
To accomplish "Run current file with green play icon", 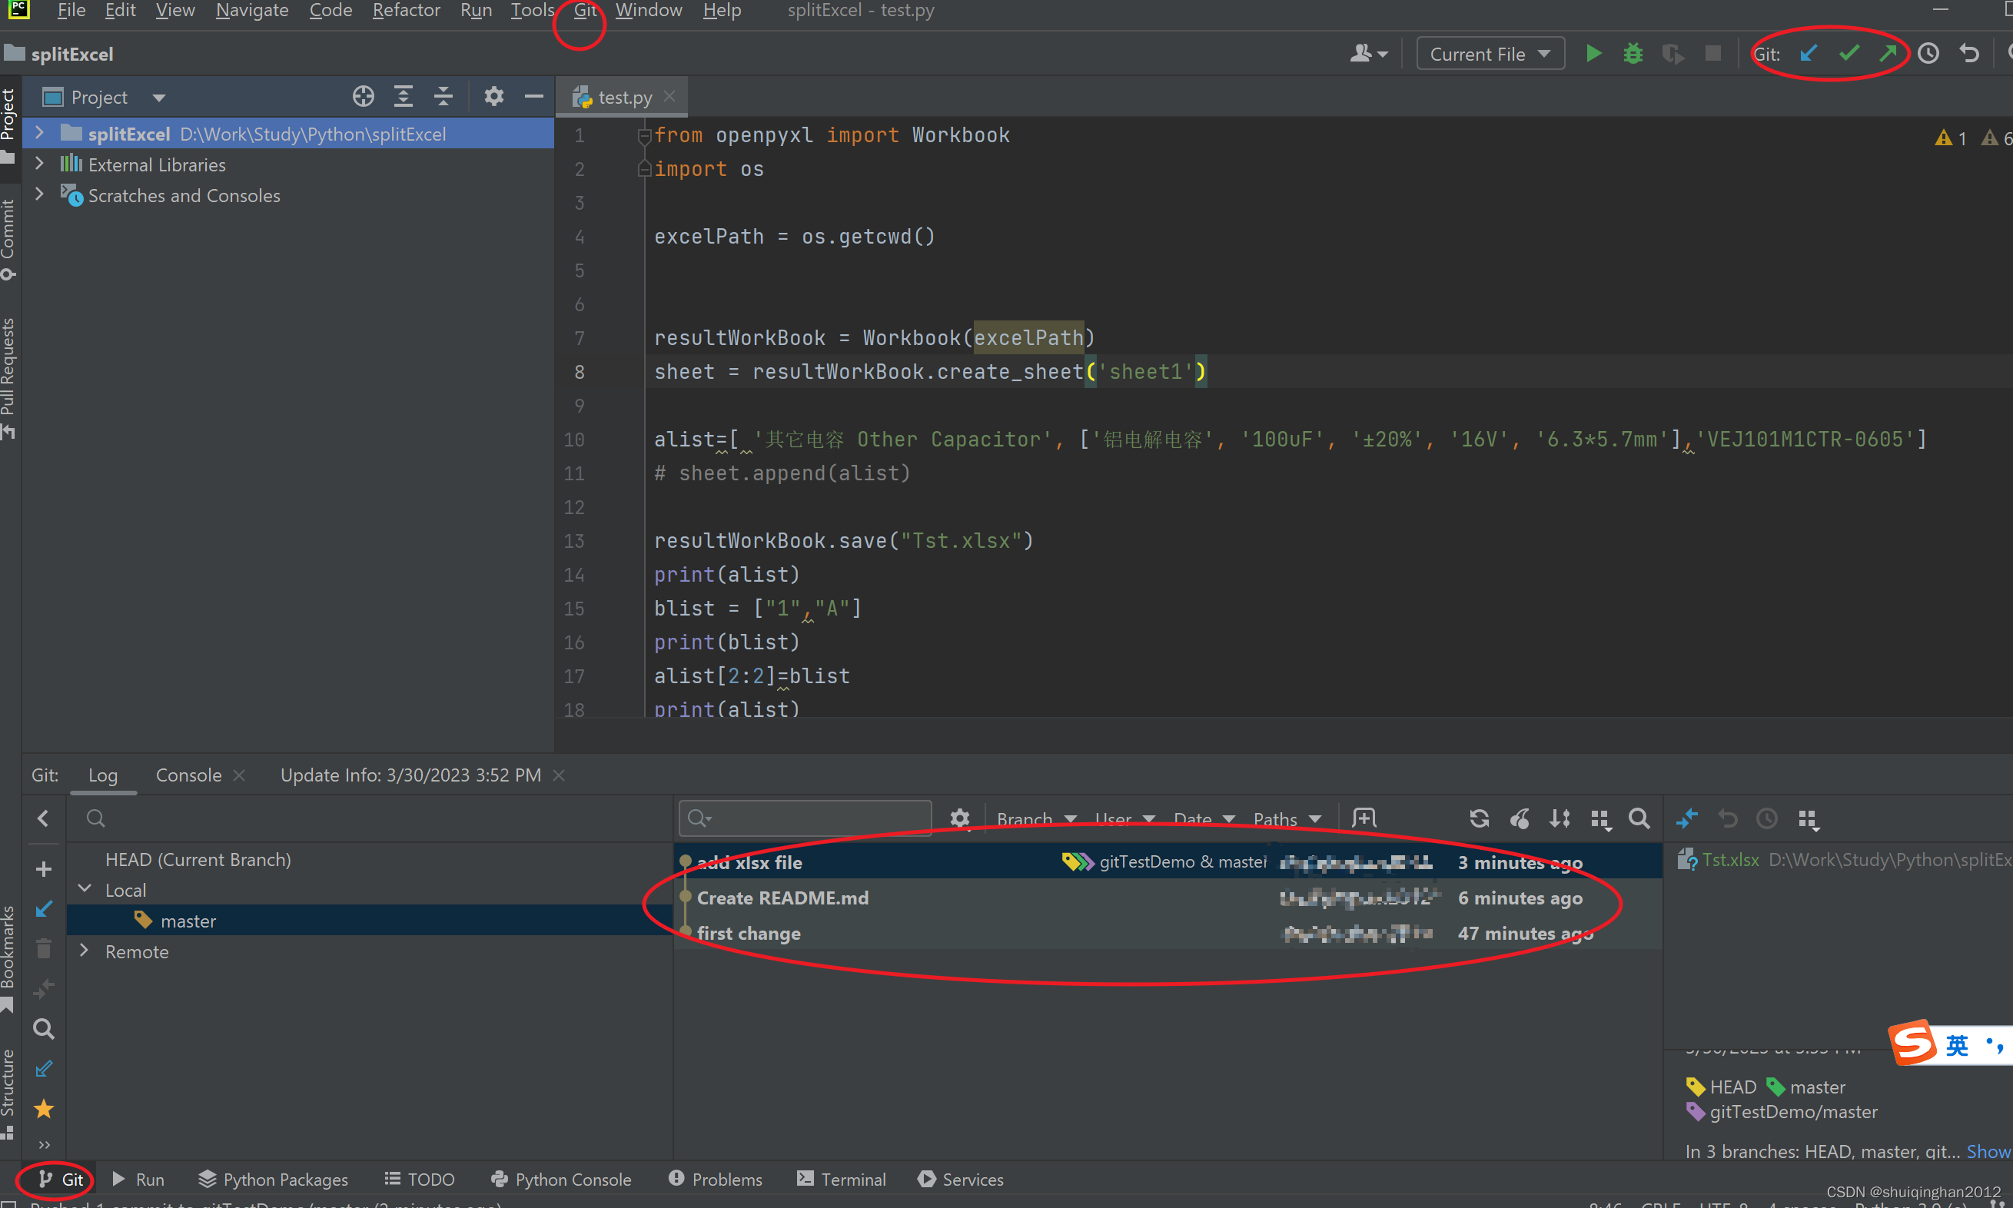I will tap(1593, 54).
